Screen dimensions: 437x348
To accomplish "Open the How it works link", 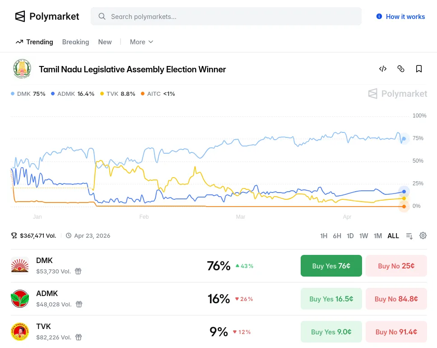I will pos(400,17).
